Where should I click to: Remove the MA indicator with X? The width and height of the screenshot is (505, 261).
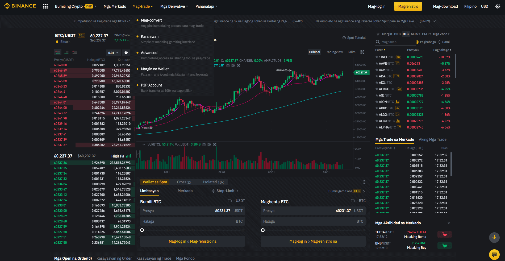pos(239,65)
